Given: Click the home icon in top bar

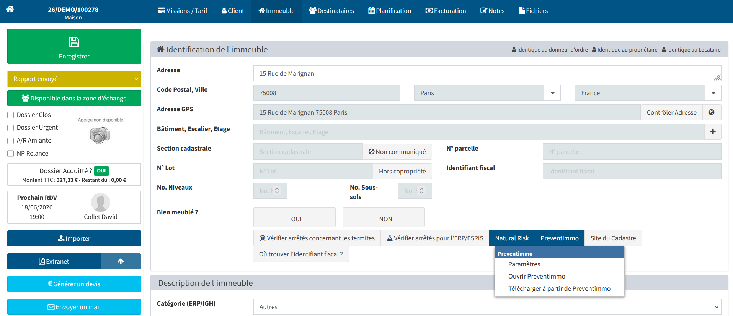Looking at the screenshot, I should (x=10, y=9).
